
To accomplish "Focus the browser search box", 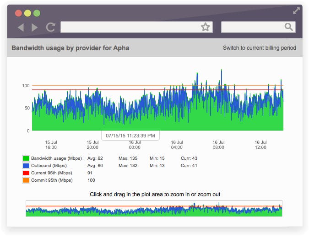I will click(252, 27).
